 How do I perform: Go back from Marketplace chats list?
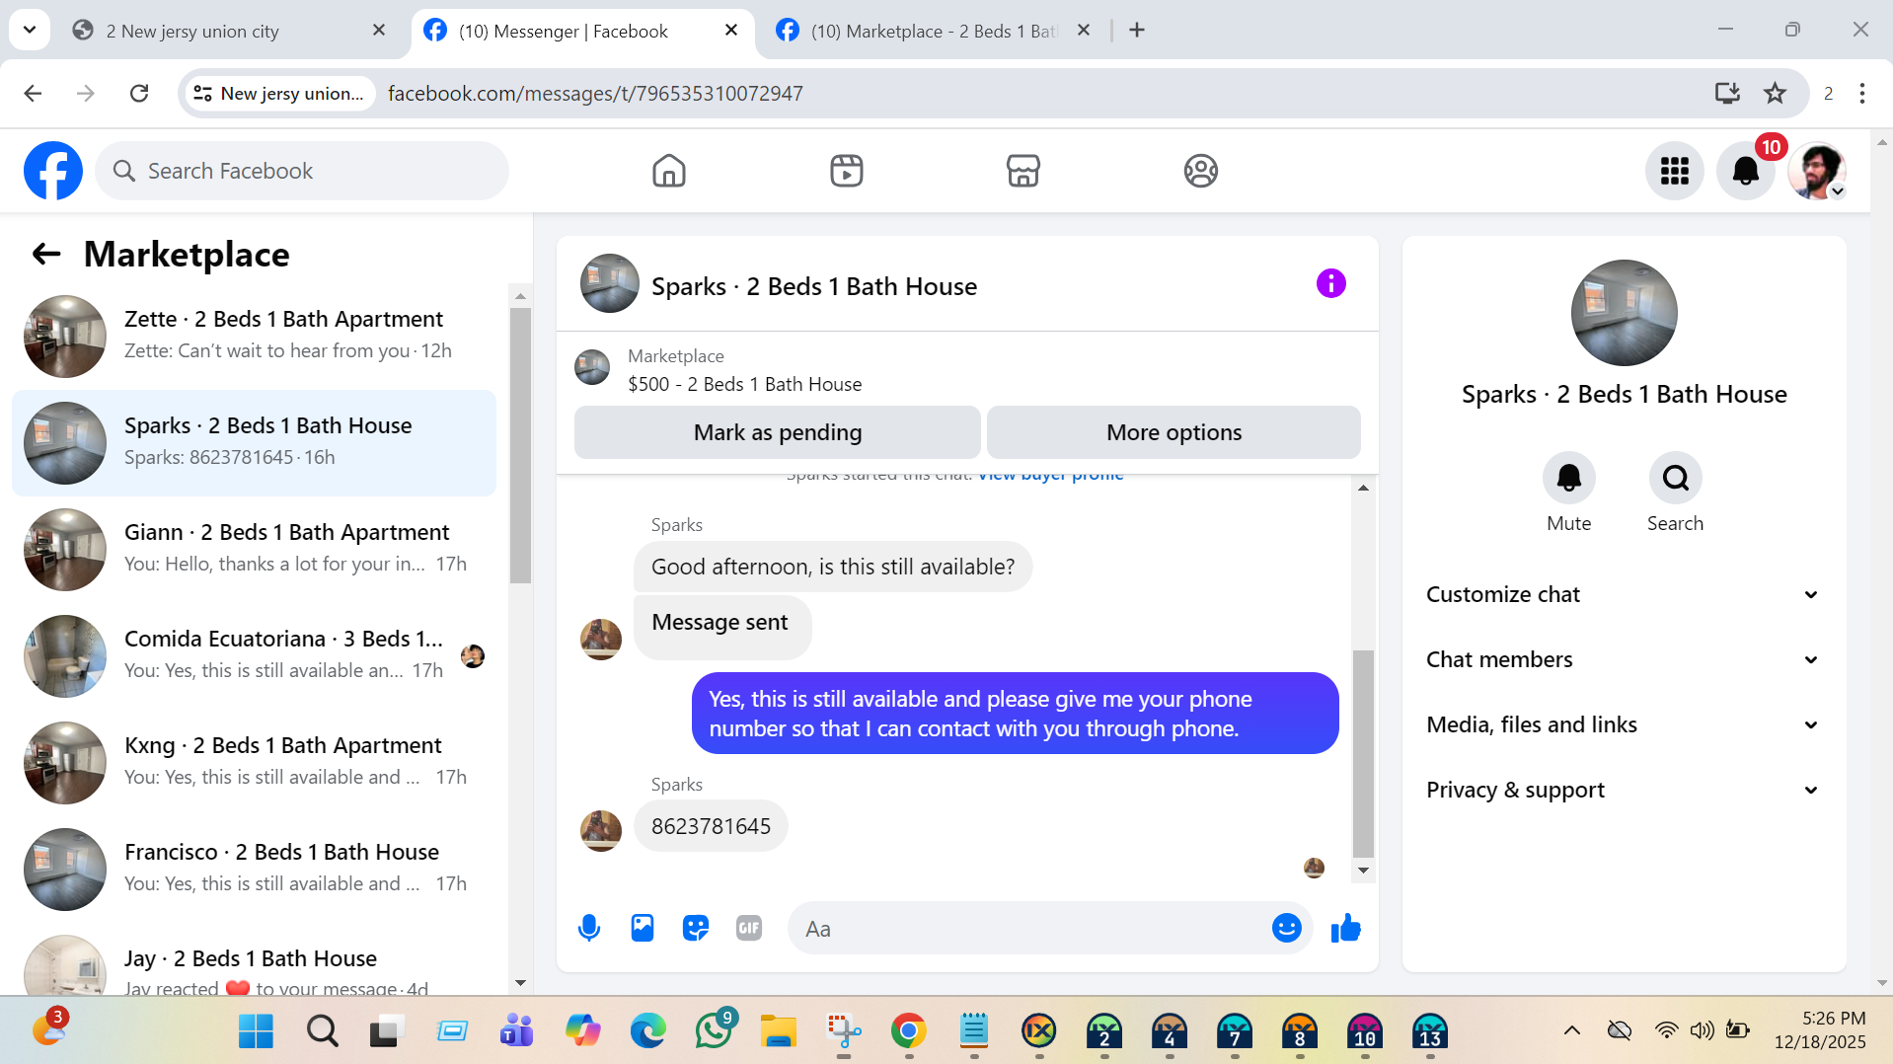(x=46, y=255)
